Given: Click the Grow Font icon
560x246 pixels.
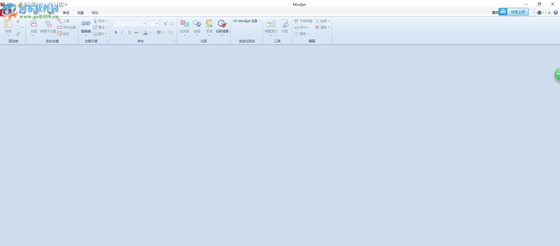Looking at the screenshot, I should [x=165, y=23].
